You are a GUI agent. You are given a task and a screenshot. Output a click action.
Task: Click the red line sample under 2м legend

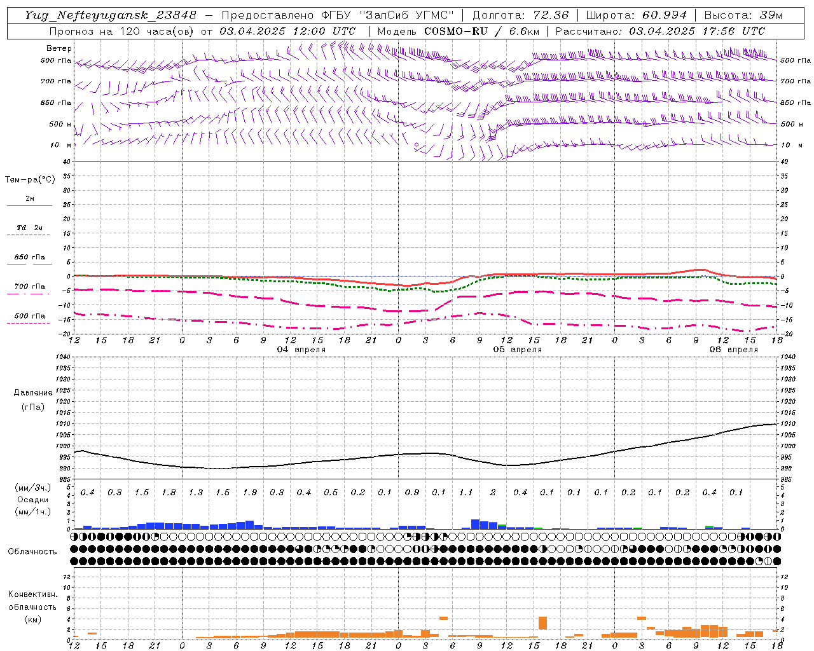tap(29, 206)
